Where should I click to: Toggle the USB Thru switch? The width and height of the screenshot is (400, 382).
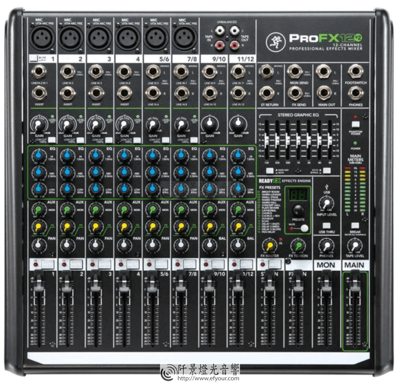coord(326,226)
